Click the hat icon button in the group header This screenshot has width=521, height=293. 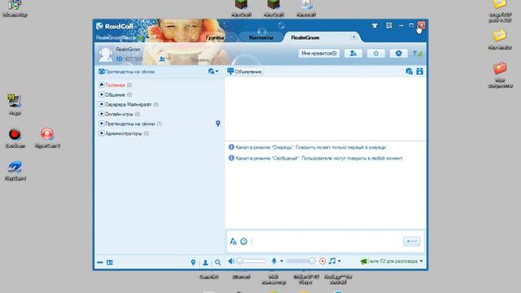tap(398, 53)
